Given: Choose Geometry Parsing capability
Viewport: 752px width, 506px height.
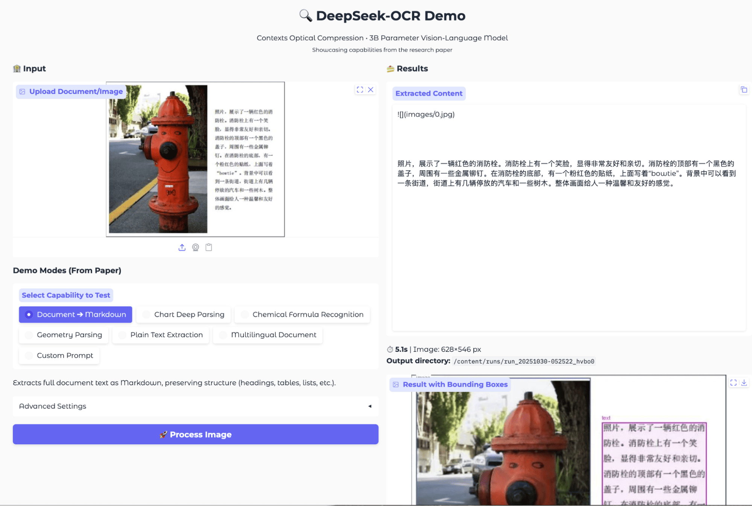Looking at the screenshot, I should click(x=64, y=335).
